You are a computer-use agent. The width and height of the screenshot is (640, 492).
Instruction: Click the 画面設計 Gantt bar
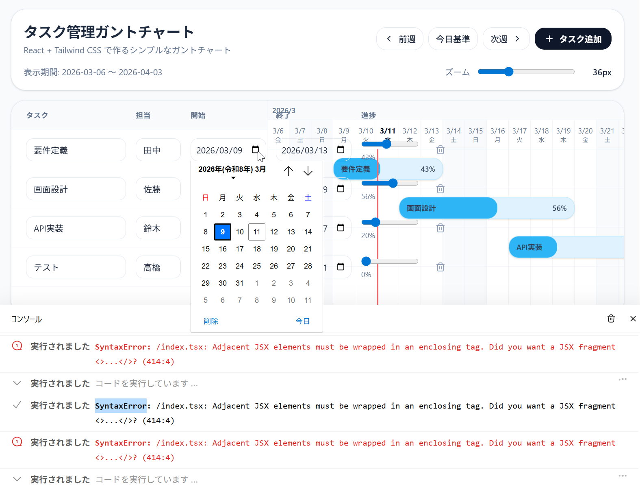tap(487, 208)
